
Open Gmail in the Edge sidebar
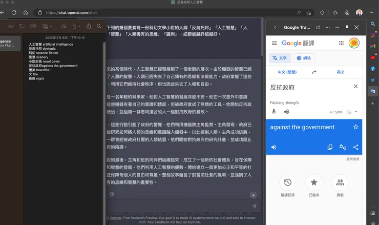click(x=373, y=46)
